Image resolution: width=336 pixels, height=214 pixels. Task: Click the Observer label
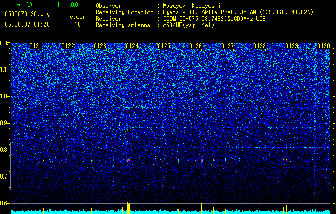click(x=108, y=6)
